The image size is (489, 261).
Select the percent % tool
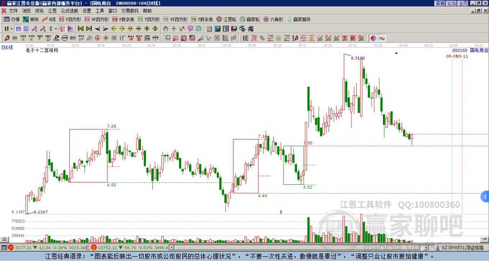262,38
